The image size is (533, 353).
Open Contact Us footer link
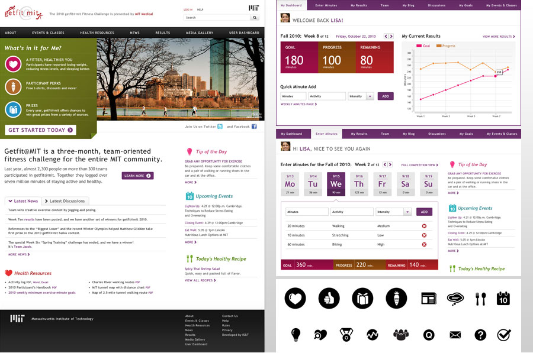click(x=230, y=316)
